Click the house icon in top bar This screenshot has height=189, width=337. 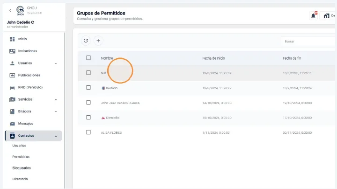326,16
